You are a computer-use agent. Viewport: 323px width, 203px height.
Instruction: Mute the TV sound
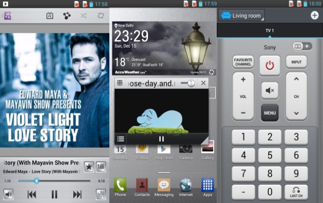[270, 90]
